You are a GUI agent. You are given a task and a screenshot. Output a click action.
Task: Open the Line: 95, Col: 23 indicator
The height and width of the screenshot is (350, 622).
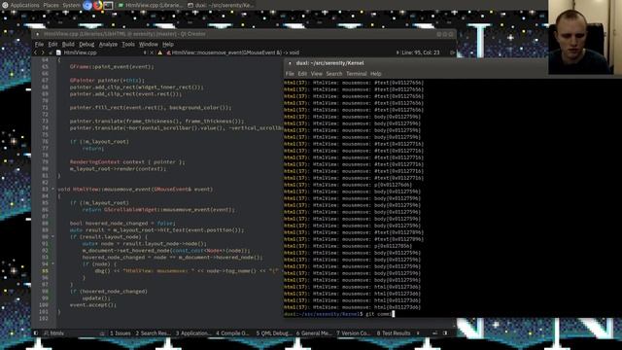(x=421, y=52)
